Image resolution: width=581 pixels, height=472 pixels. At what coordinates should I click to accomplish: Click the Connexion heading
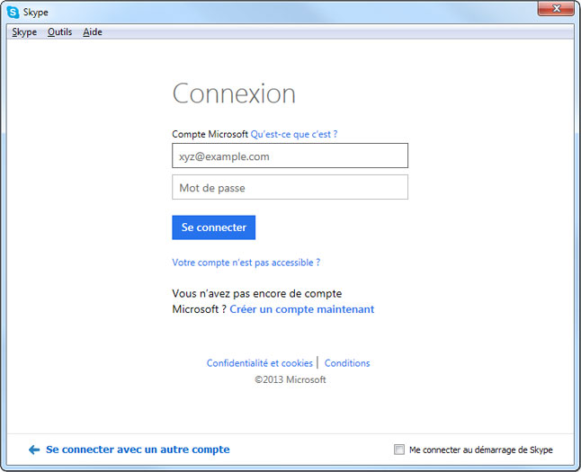pos(234,94)
